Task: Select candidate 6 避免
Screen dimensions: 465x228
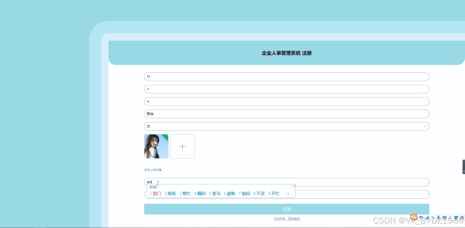Action: pyautogui.click(x=229, y=194)
